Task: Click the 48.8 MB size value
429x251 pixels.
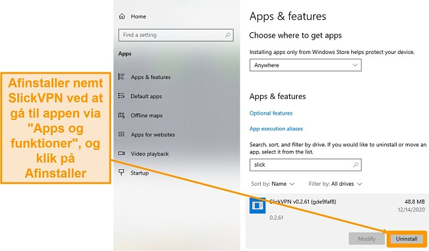Action: pos(414,202)
